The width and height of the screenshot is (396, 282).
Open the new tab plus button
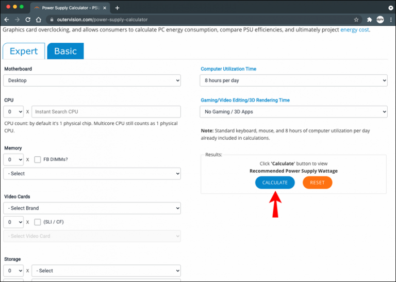coord(118,8)
